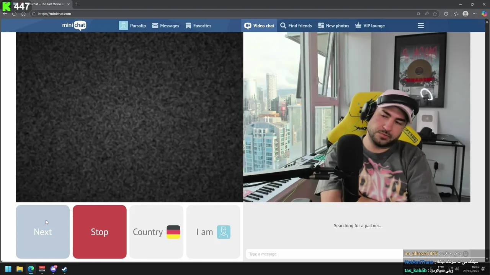Close the Minichat browser tab

[69, 4]
